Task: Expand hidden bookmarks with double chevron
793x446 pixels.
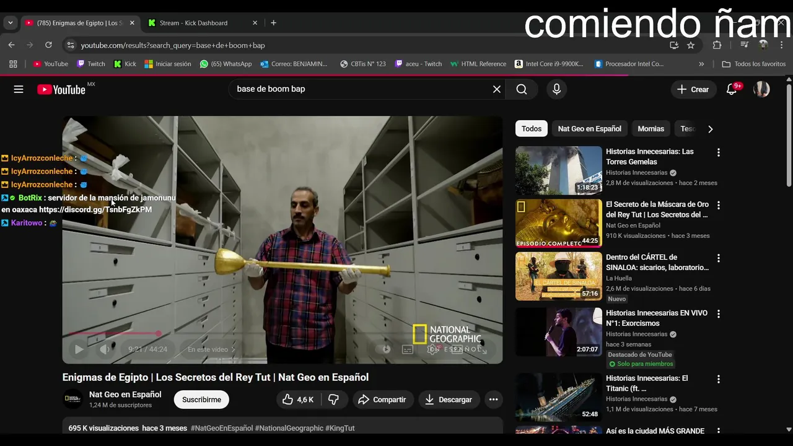Action: click(701, 64)
